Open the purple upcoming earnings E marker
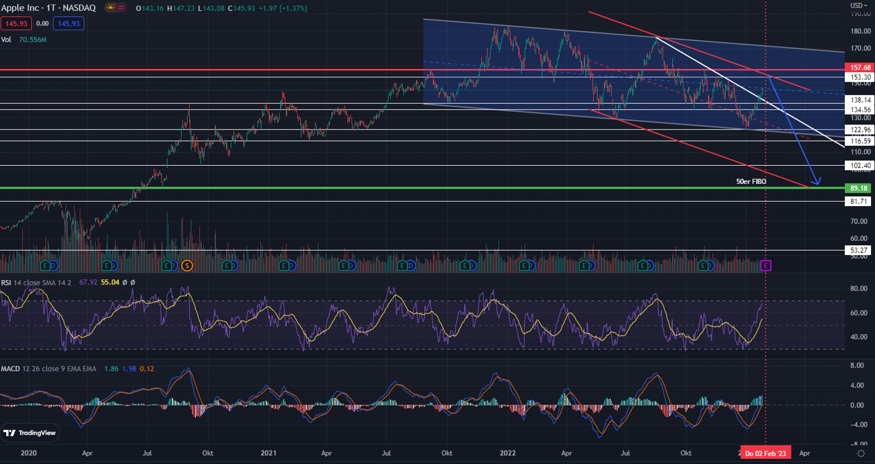The image size is (875, 464). (x=766, y=265)
